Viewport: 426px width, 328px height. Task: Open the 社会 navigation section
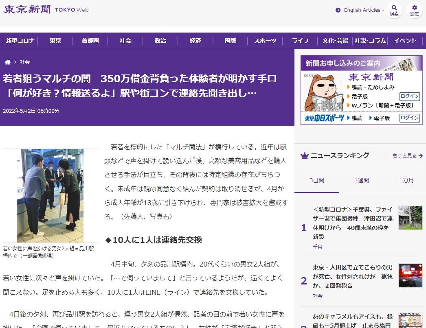(x=125, y=41)
